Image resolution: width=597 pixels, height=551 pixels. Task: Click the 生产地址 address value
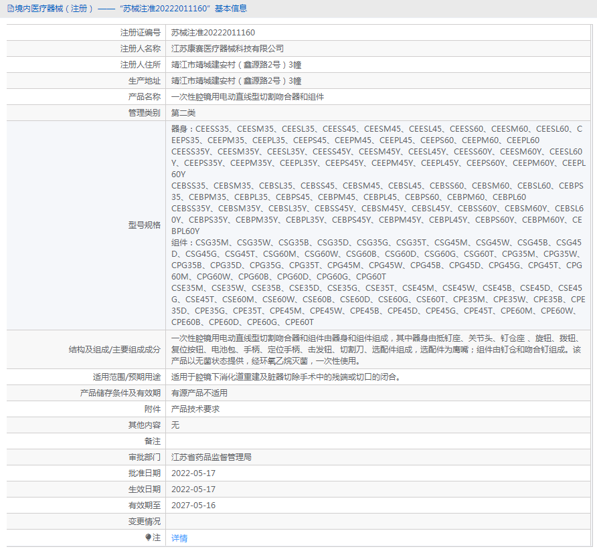click(236, 81)
